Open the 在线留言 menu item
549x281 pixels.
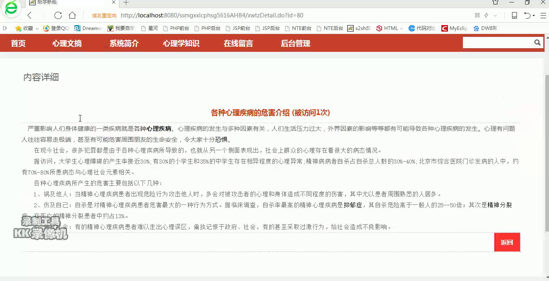point(238,43)
